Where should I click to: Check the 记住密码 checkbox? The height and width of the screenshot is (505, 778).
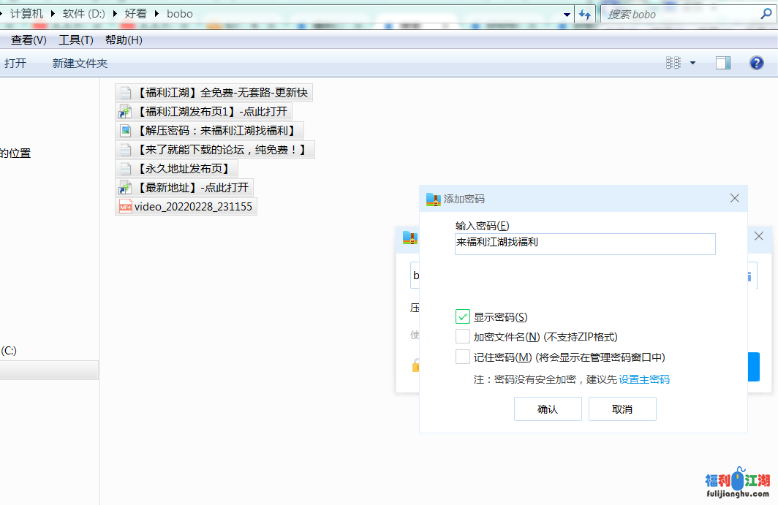[462, 357]
